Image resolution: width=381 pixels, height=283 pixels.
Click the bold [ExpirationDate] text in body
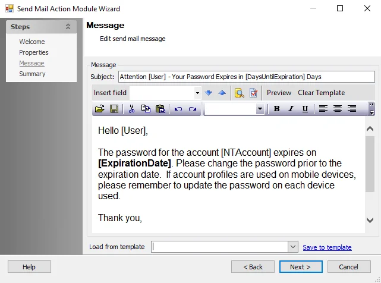pyautogui.click(x=134, y=163)
